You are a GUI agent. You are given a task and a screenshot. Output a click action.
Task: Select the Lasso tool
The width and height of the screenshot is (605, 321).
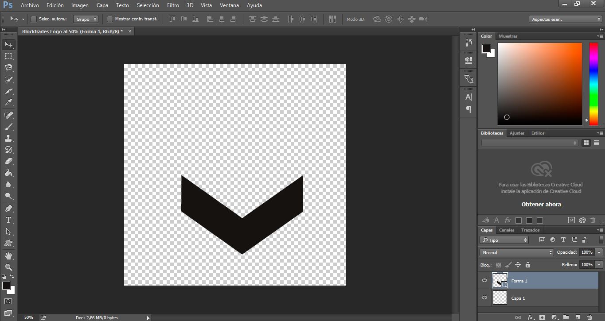(8, 68)
